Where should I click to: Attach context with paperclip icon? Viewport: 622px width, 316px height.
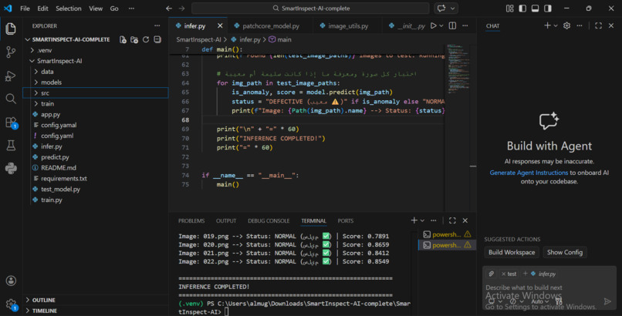point(491,274)
